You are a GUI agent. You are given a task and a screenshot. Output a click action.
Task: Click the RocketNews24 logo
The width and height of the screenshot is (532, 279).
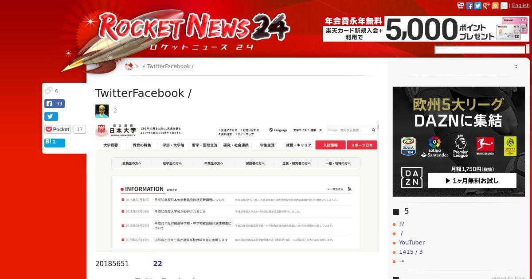(x=194, y=30)
